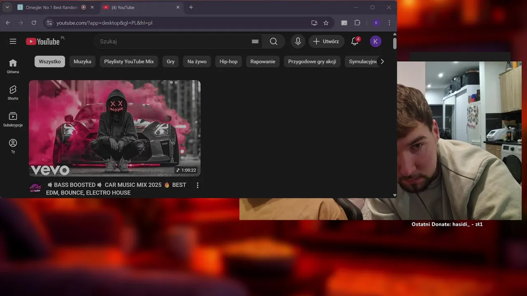Close the YouTube tab
Image resolution: width=527 pixels, height=296 pixels.
click(x=178, y=7)
